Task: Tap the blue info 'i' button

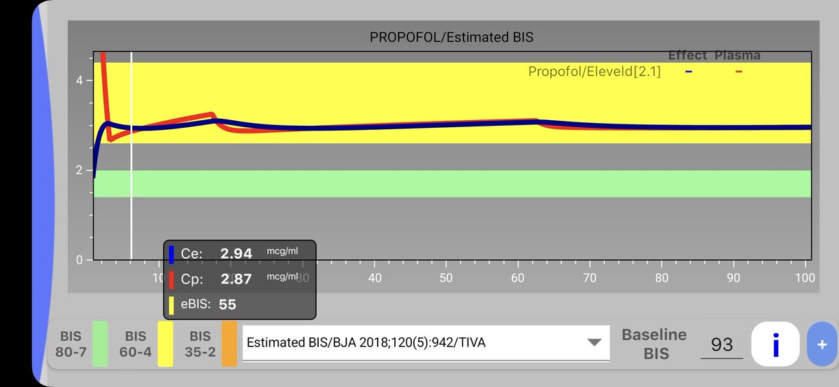Action: 775,344
